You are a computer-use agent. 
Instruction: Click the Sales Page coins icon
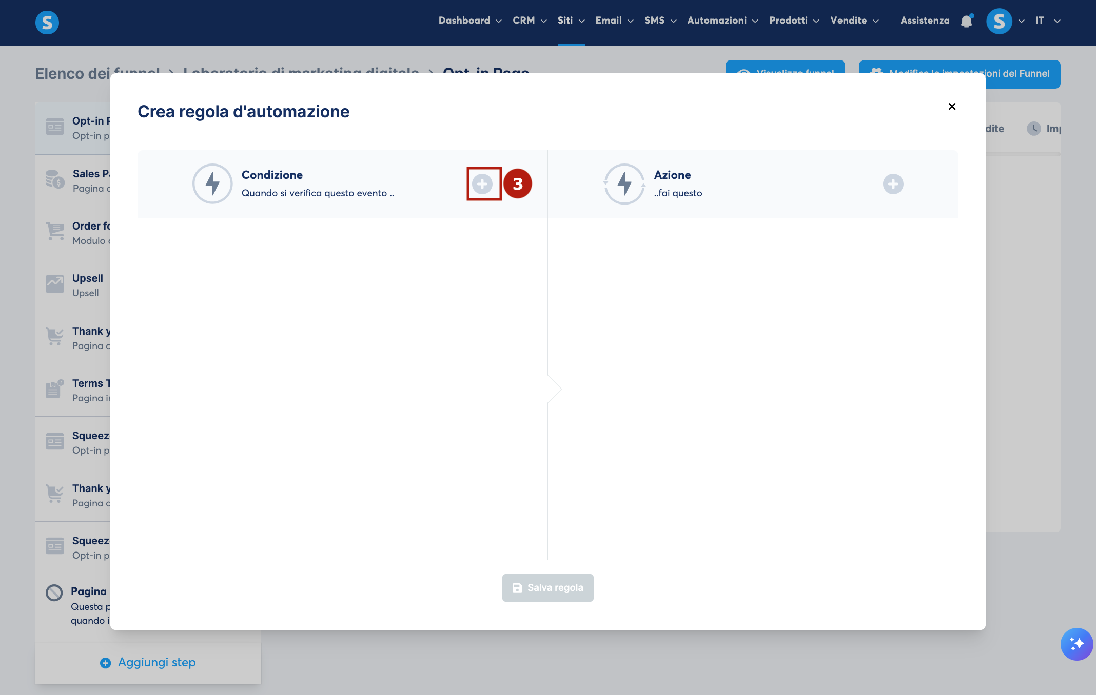[x=55, y=179]
